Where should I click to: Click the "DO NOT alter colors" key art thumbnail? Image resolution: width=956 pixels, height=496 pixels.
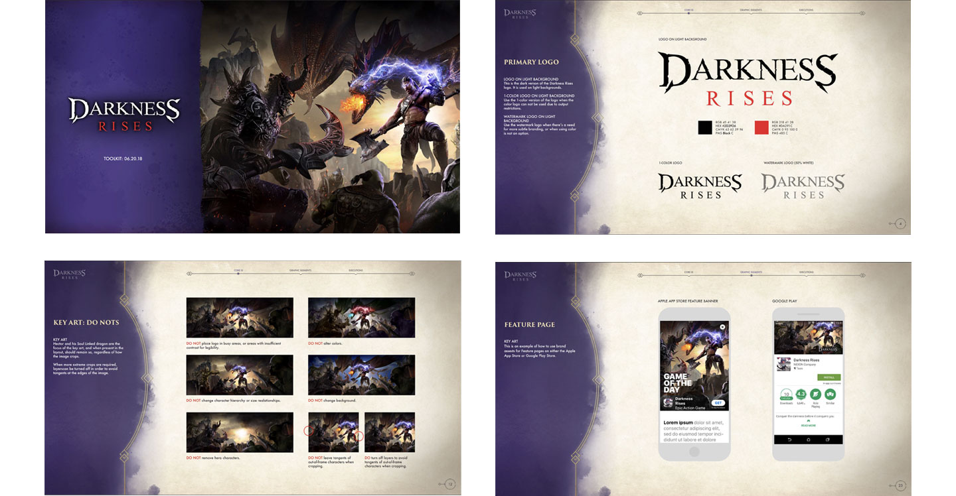point(361,318)
